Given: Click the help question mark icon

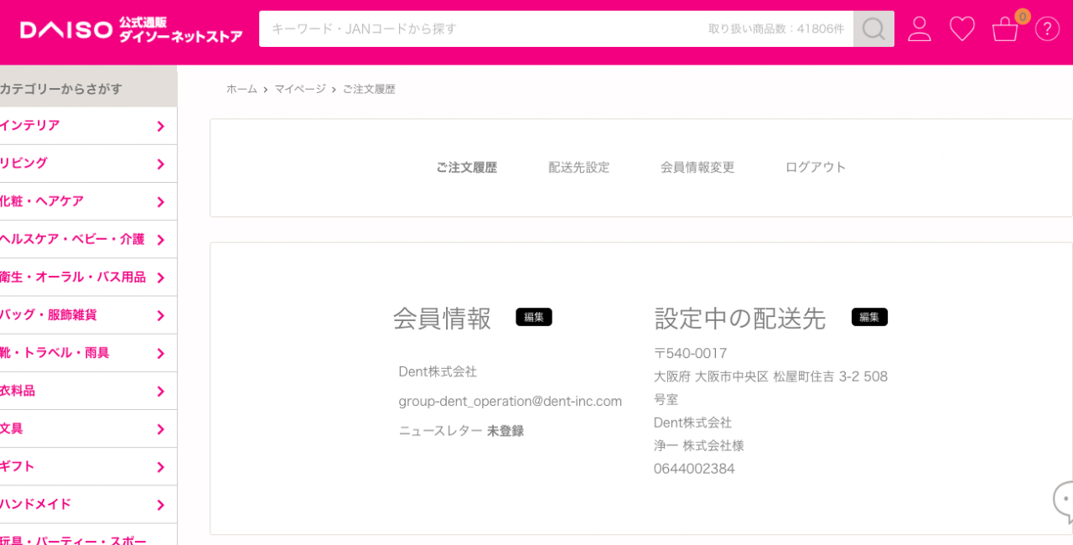Looking at the screenshot, I should click(1047, 29).
